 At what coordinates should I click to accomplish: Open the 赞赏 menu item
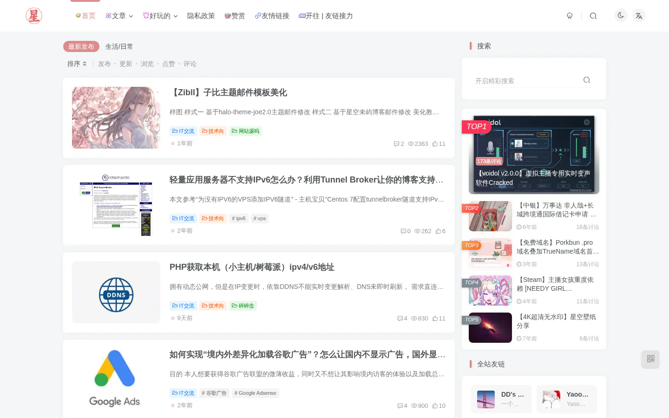click(235, 16)
